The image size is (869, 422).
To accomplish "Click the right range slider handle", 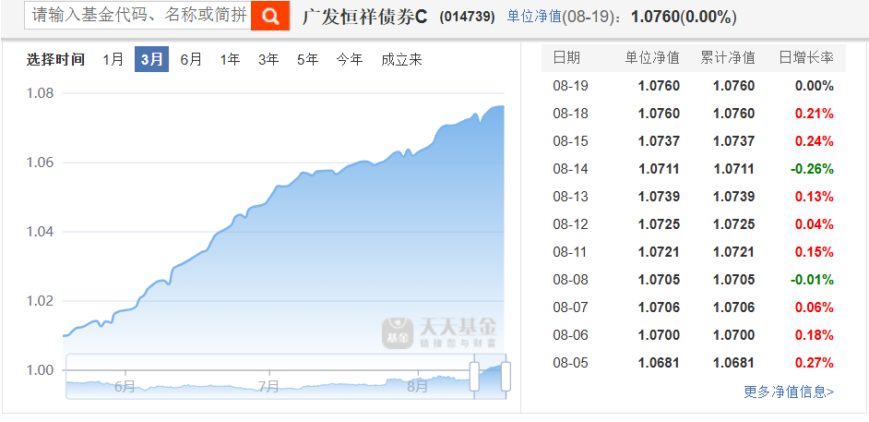I will (506, 376).
